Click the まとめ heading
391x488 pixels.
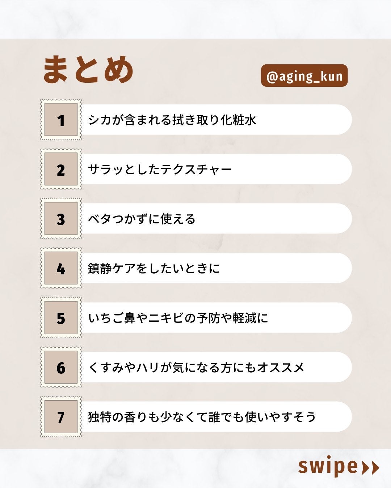(88, 70)
